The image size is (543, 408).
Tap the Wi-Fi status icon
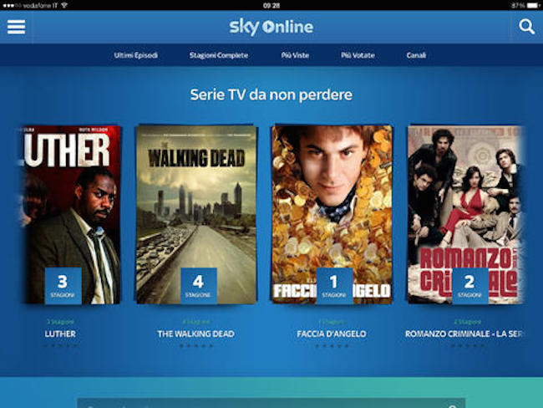[x=64, y=6]
